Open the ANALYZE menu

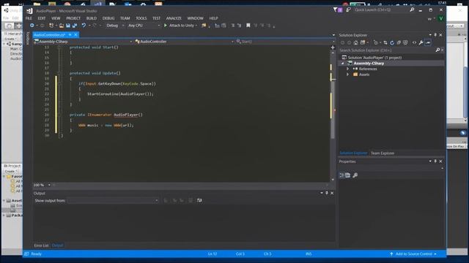[174, 18]
